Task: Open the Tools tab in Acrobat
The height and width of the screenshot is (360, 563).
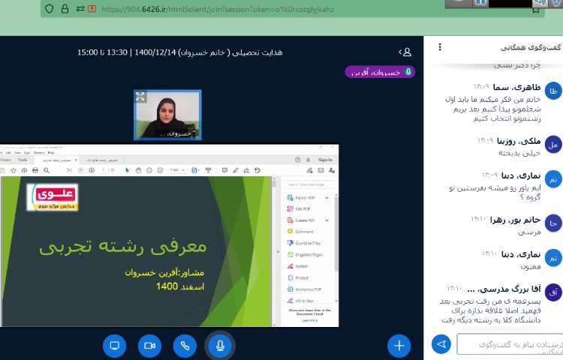Action: point(23,160)
